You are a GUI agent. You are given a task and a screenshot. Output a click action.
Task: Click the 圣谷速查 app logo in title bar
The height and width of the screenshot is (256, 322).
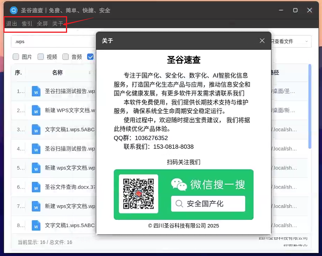(14, 10)
